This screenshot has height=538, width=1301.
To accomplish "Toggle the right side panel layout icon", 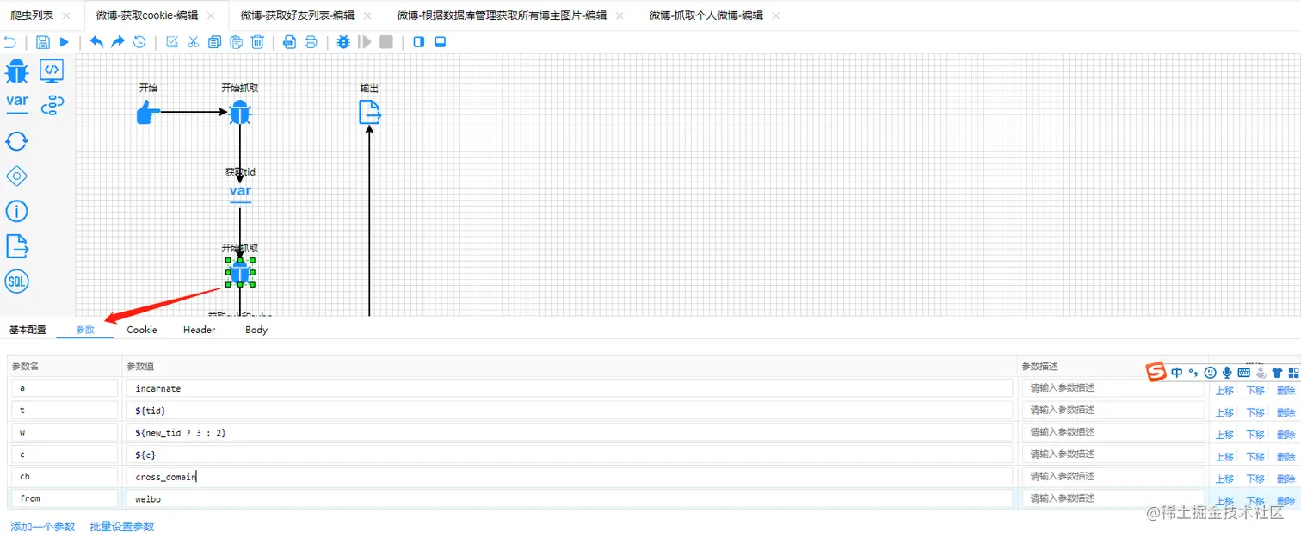I will [419, 42].
